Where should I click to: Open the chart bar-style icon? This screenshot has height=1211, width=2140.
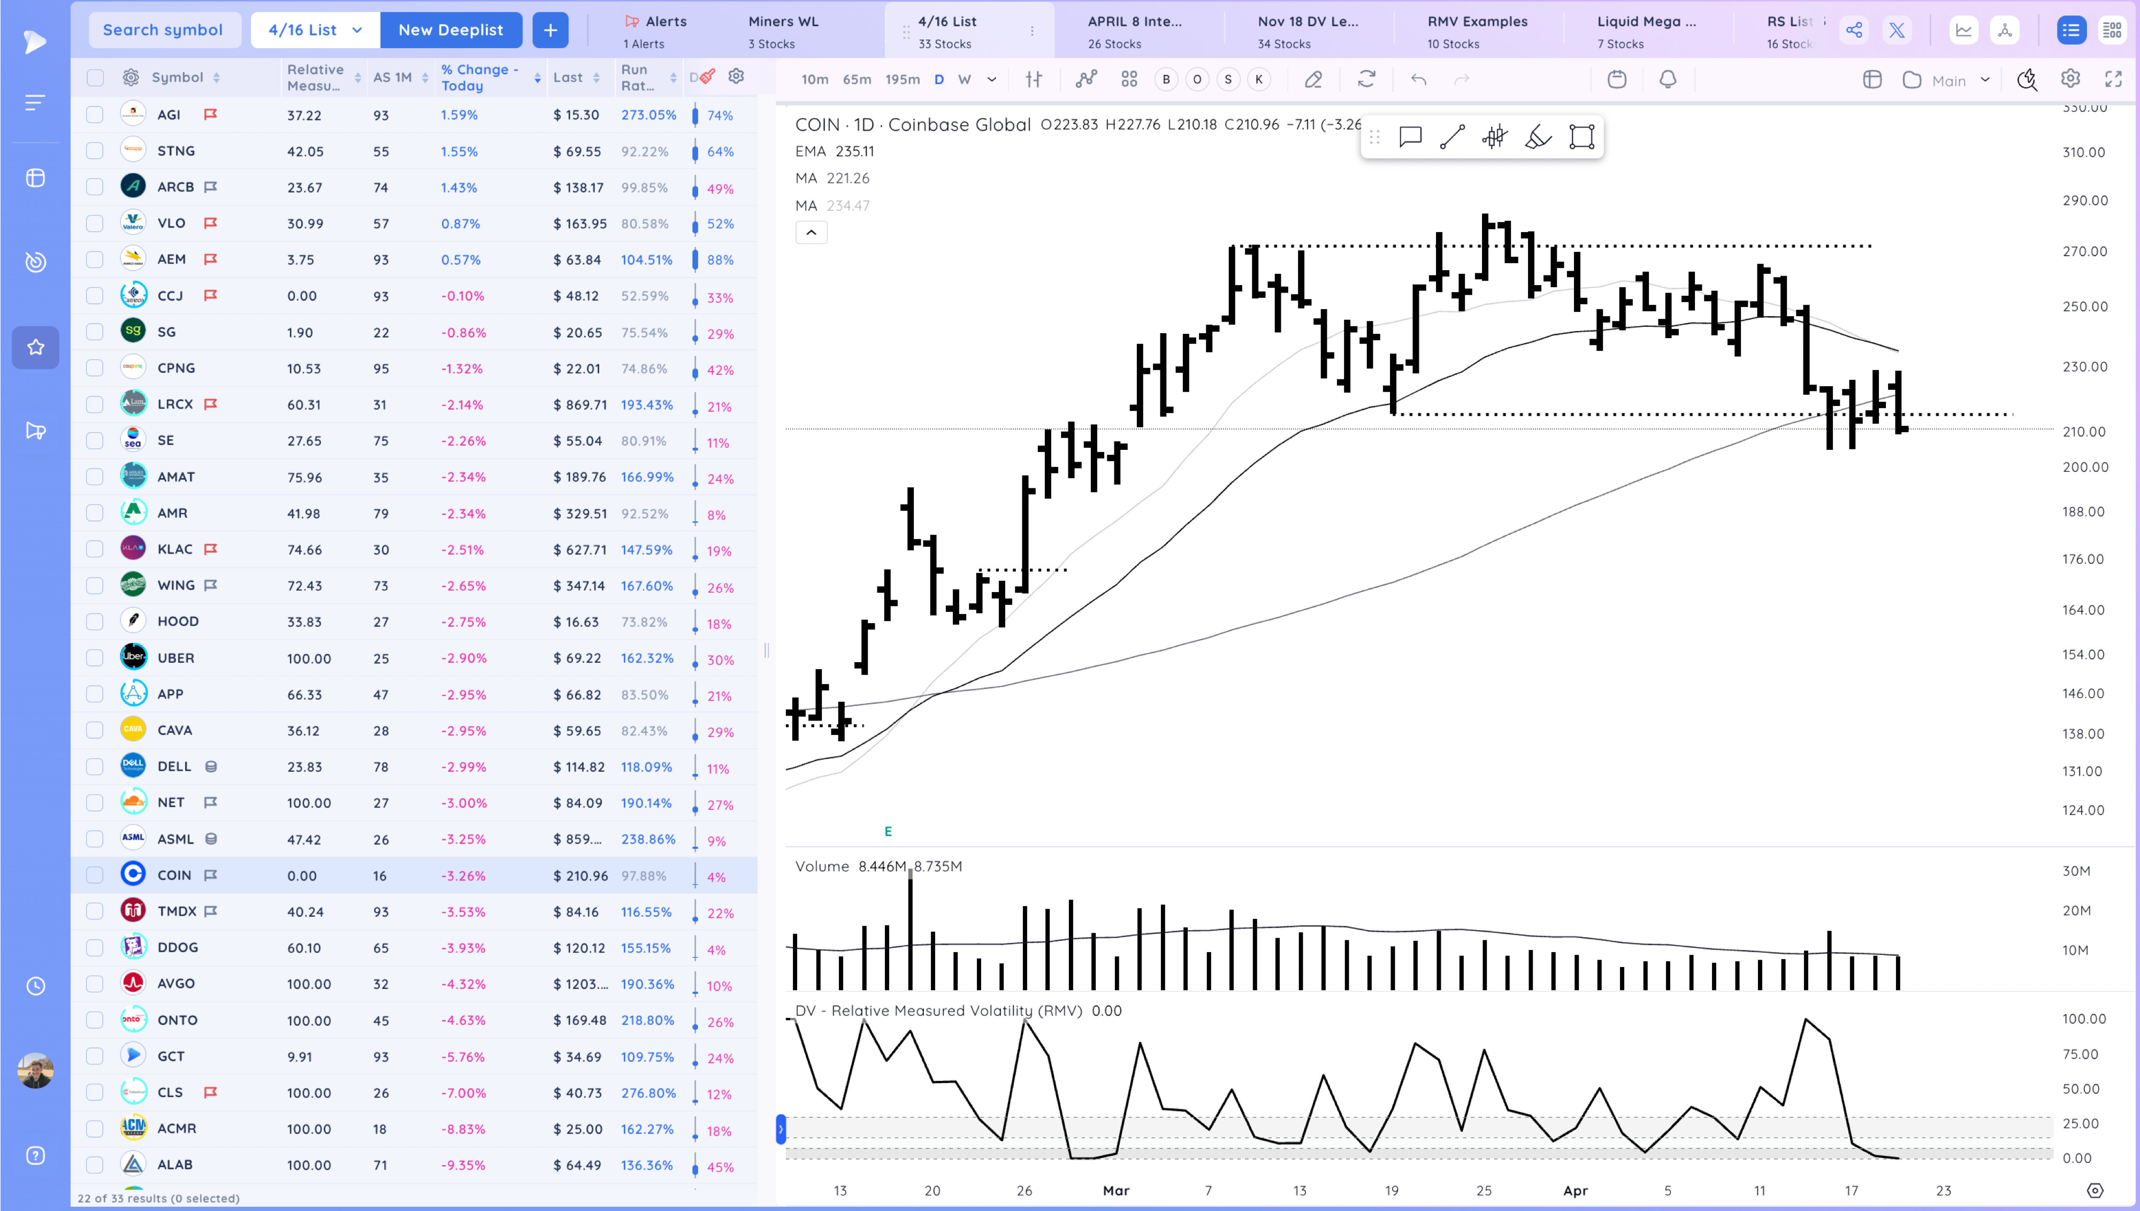(x=1034, y=79)
